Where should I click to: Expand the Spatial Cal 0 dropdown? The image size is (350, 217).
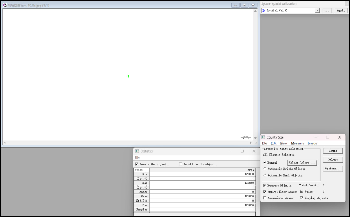(317, 10)
